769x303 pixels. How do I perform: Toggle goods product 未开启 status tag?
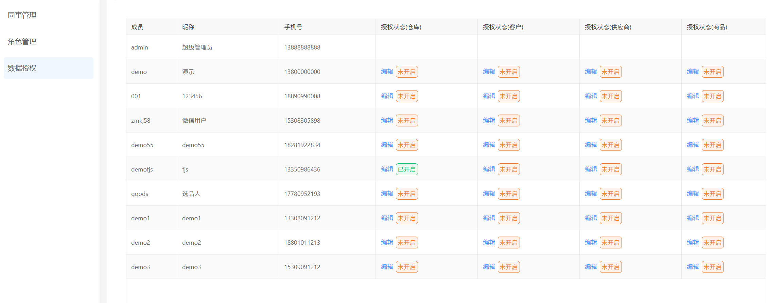coord(712,194)
